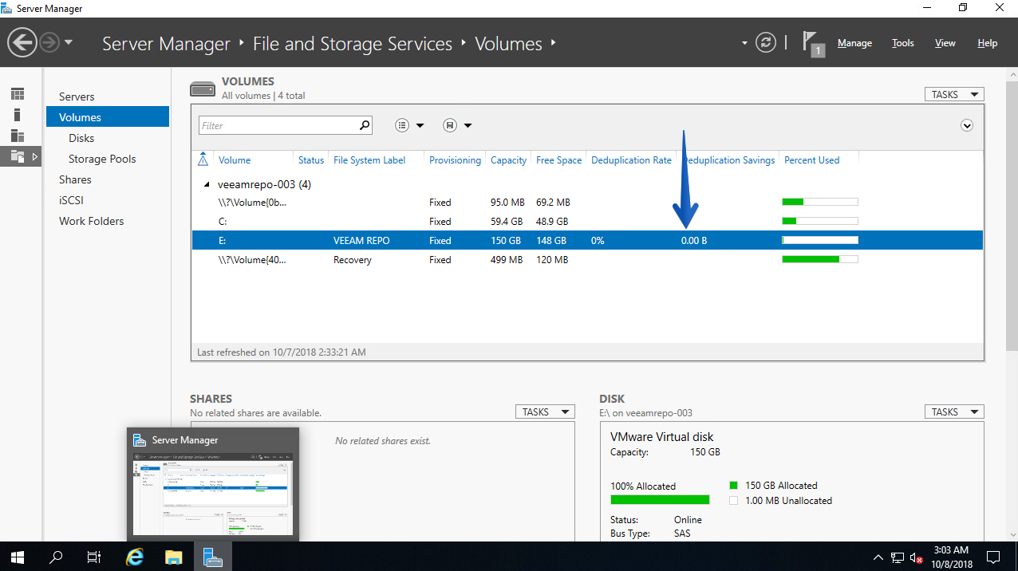
Task: Sort by the Status column header
Action: pyautogui.click(x=311, y=160)
